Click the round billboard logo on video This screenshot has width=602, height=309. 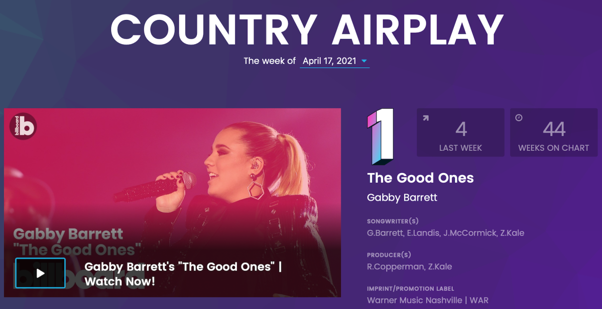click(x=23, y=126)
